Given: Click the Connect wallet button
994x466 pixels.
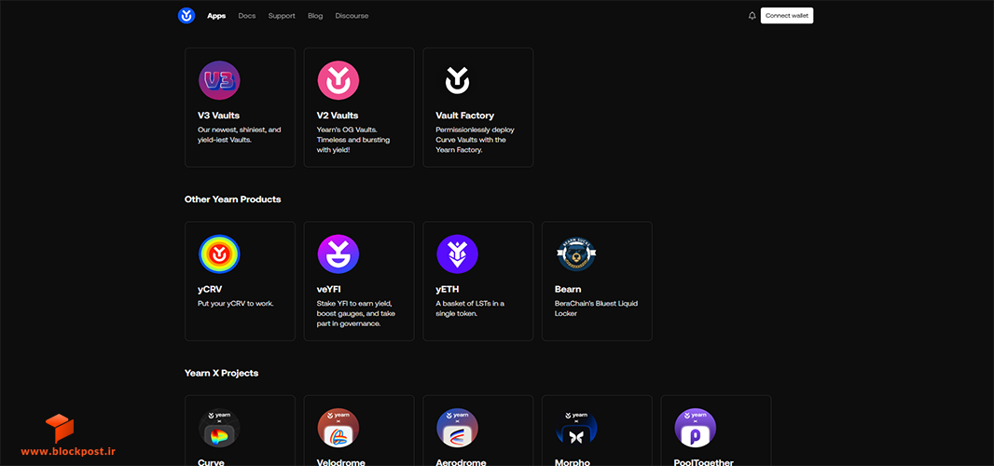Looking at the screenshot, I should tap(787, 16).
